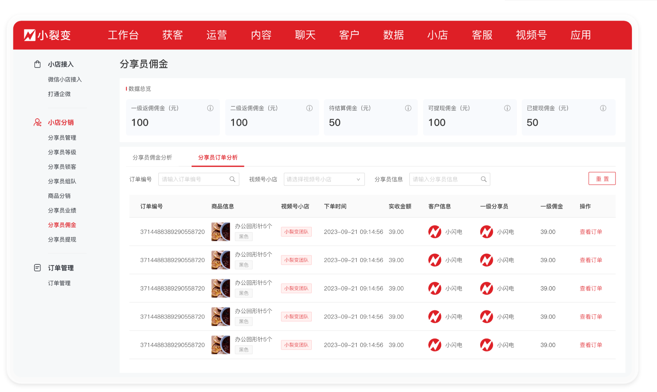This screenshot has height=392, width=657.
Task: Open the 获客 top menu
Action: pos(172,35)
